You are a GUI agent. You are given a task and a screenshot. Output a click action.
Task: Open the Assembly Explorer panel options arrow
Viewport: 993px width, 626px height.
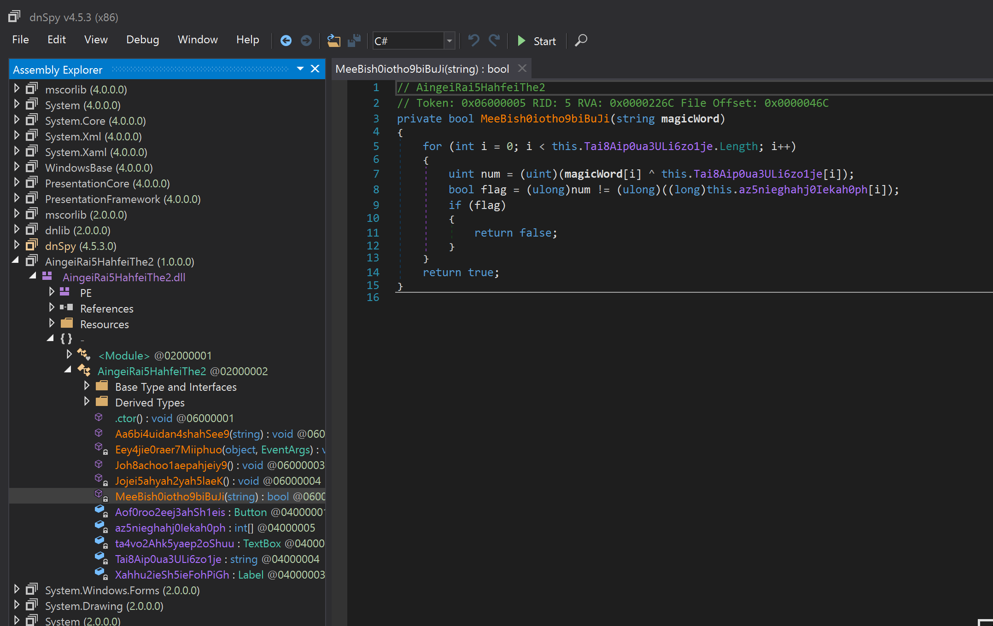[300, 69]
